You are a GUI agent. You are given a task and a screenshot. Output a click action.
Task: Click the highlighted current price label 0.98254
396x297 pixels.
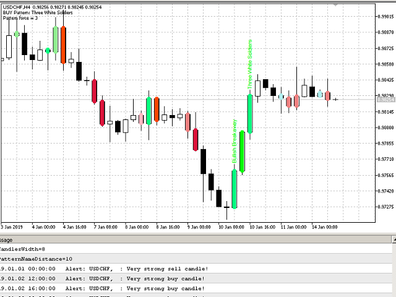385,100
